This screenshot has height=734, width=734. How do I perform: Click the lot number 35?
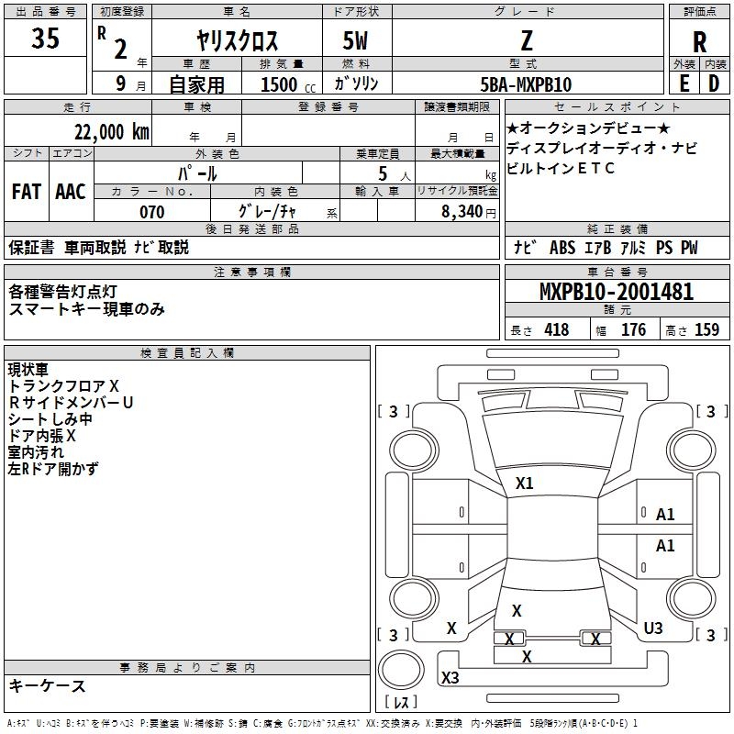(x=45, y=38)
